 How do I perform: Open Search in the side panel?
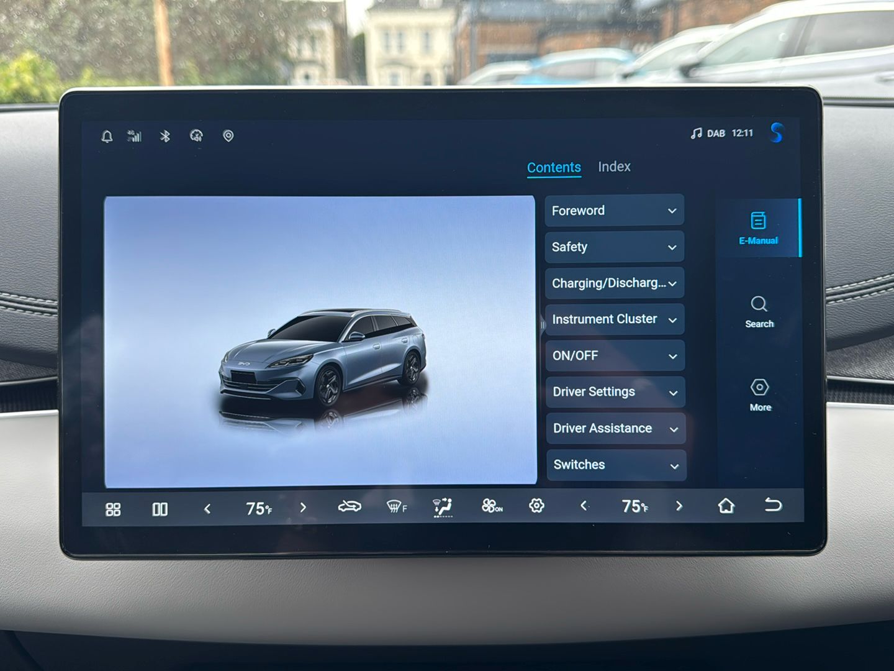coord(759,312)
